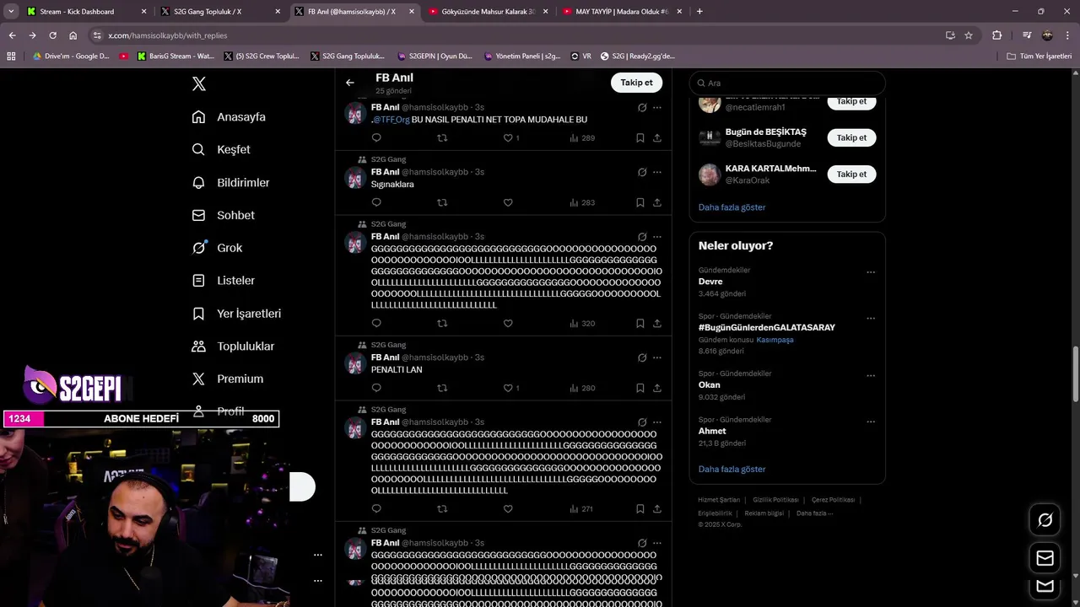Screen dimensions: 1080x607
Task: Follow Bugün de BEŞİKTAŞ account
Action: click(x=851, y=137)
